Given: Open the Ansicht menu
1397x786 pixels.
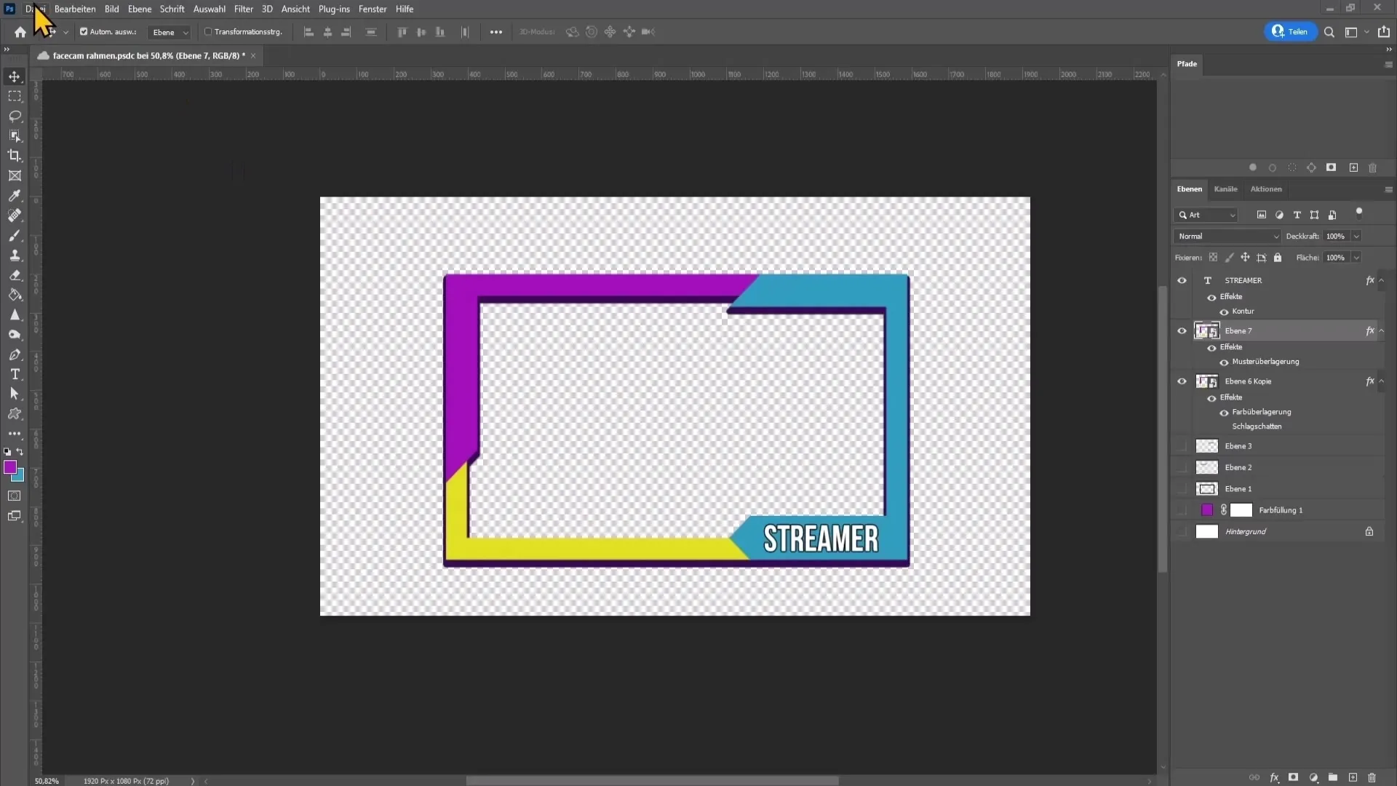Looking at the screenshot, I should point(295,9).
